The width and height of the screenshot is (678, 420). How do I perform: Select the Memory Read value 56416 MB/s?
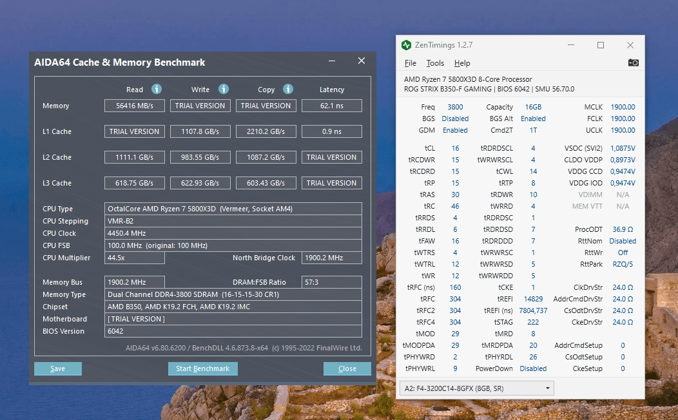tap(135, 106)
